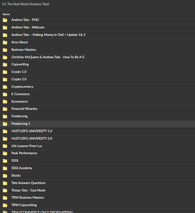Select the 'TRW Copywriting' folder name

[24, 205]
